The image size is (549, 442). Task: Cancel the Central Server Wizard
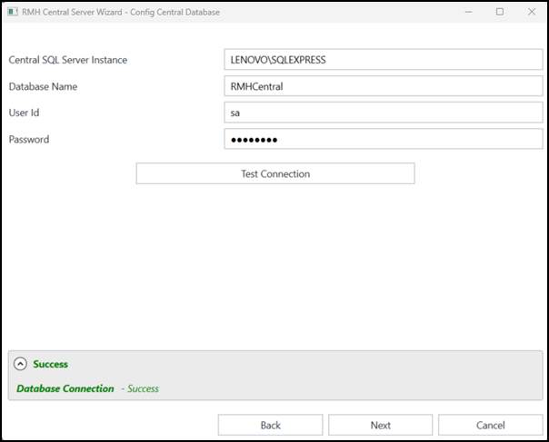point(491,426)
